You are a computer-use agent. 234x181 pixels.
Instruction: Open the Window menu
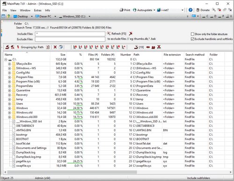(25, 10)
